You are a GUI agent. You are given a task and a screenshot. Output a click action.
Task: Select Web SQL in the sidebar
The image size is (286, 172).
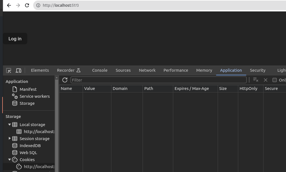tap(28, 153)
